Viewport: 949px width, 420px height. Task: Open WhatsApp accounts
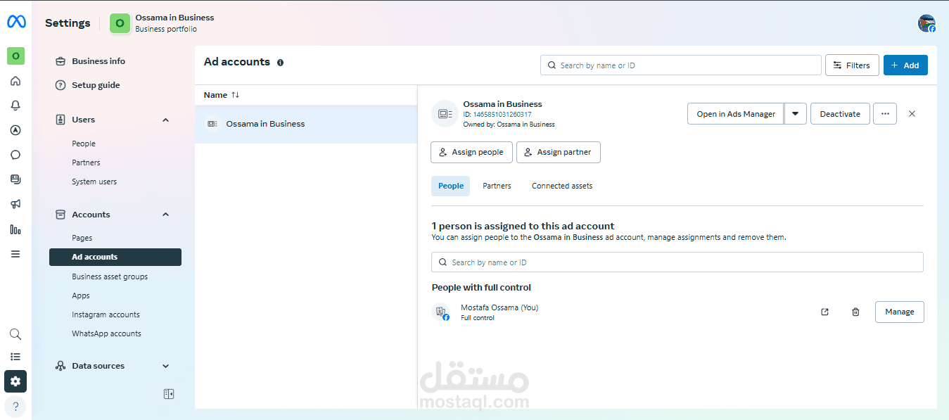[x=106, y=333]
